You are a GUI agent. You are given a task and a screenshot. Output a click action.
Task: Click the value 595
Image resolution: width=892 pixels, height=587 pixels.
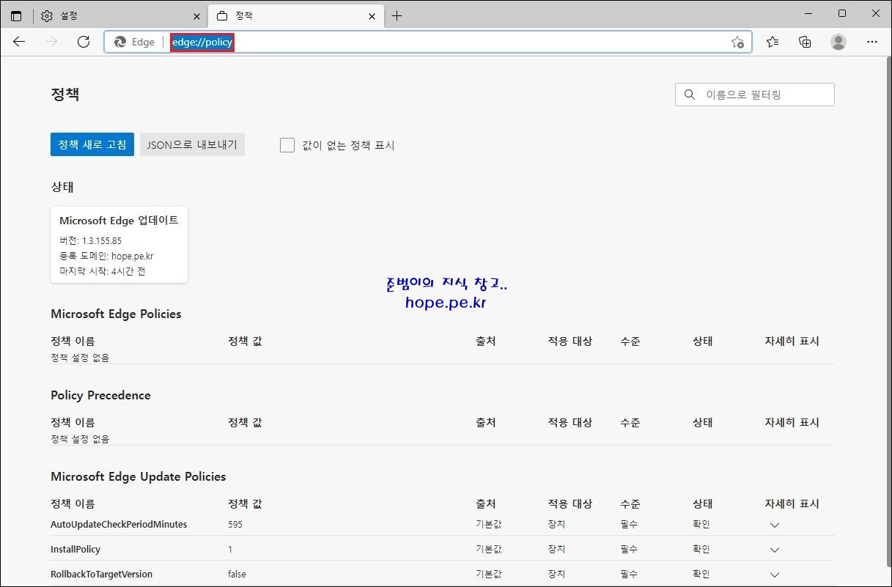(x=235, y=525)
